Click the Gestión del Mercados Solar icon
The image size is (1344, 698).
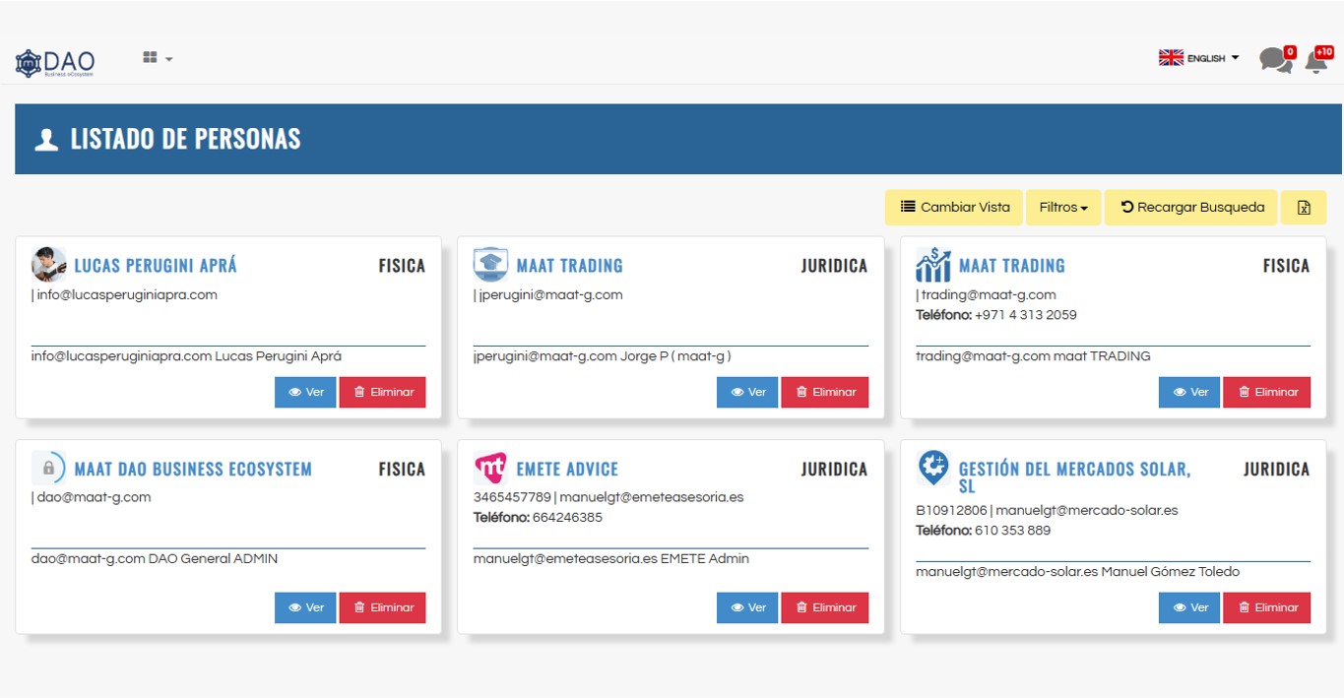[932, 468]
